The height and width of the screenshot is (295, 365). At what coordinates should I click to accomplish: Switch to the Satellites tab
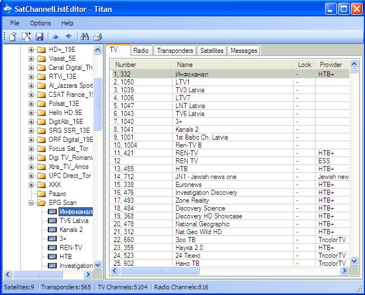click(x=212, y=50)
